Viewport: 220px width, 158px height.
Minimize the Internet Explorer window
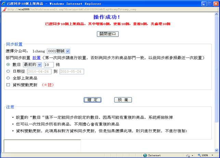pyautogui.click(x=200, y=3)
